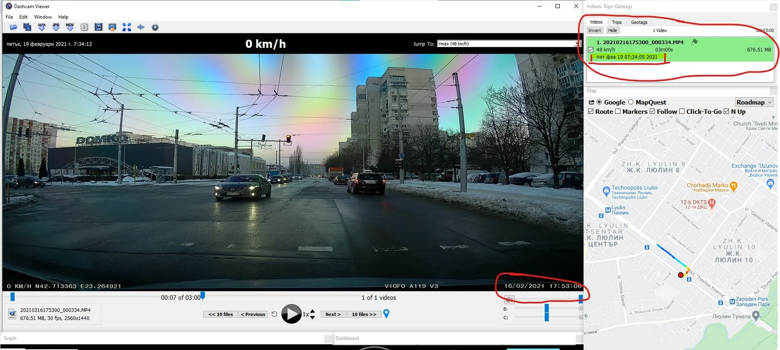
Task: Click the checkered flag icon on video row
Action: pyautogui.click(x=695, y=42)
